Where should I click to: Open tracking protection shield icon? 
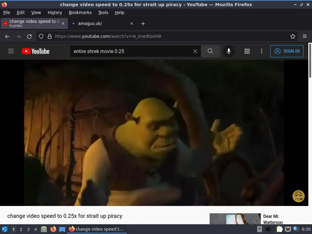(x=41, y=36)
